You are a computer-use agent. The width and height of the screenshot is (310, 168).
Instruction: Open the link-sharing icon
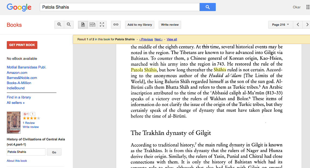coord(116,25)
